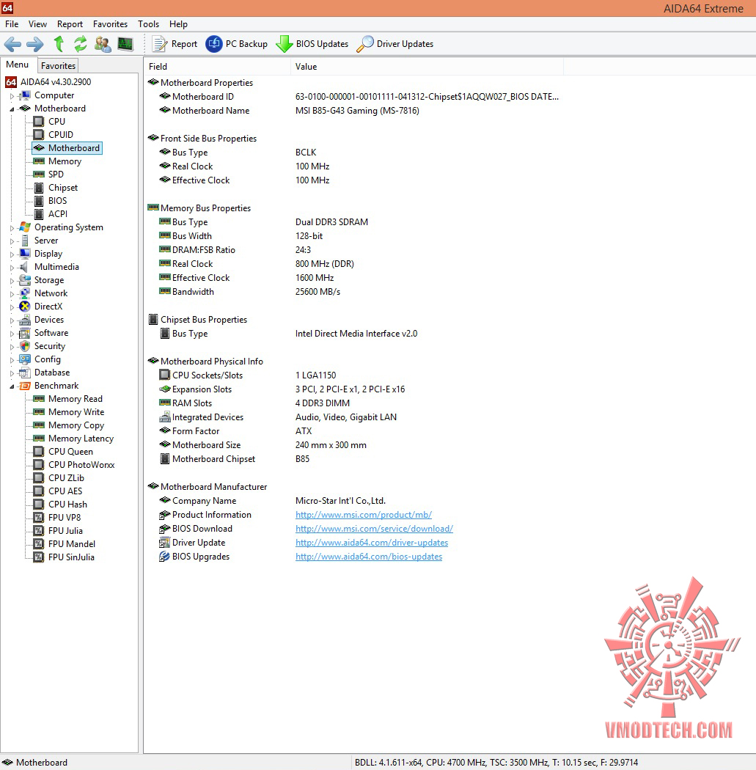756x770 pixels.
Task: Click the DRAM:FSB Ratio row
Action: click(353, 250)
